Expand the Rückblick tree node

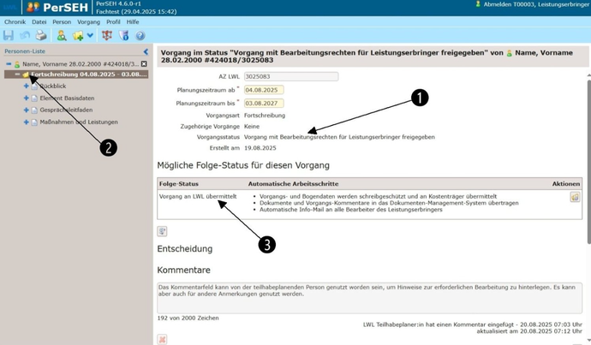tap(27, 86)
